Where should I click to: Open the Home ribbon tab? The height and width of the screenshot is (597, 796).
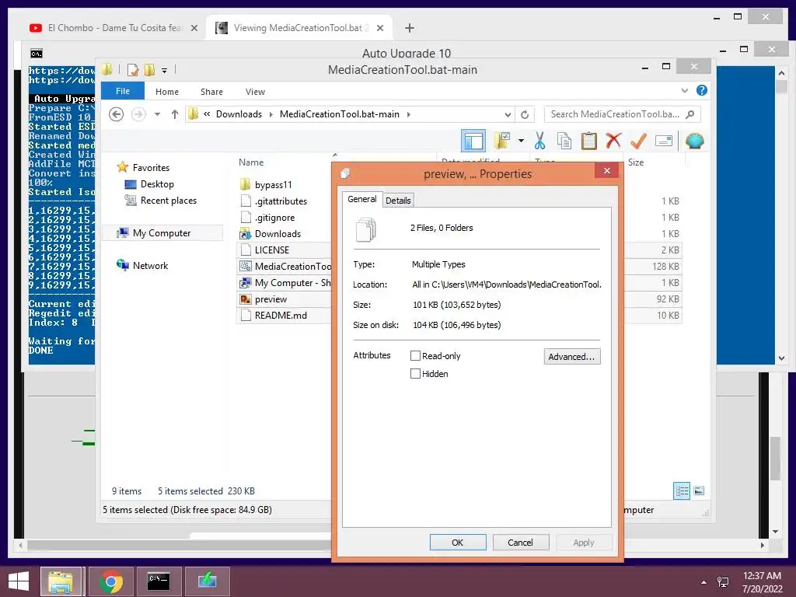[167, 92]
